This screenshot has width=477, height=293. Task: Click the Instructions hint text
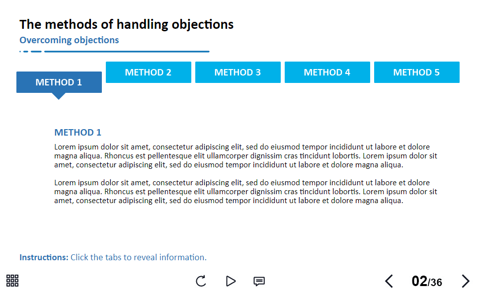point(113,257)
